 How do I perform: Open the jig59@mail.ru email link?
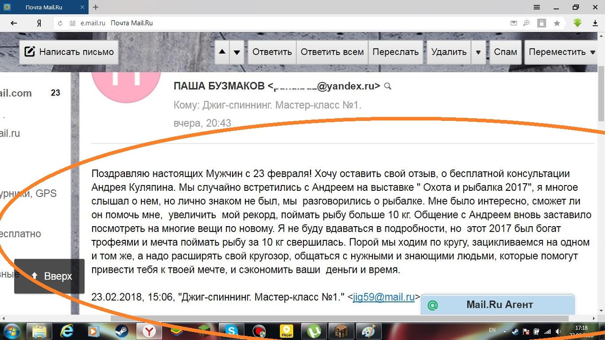(x=384, y=297)
